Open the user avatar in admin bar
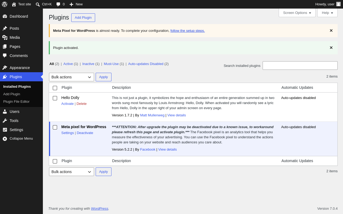343x214 pixels. [x=338, y=4]
